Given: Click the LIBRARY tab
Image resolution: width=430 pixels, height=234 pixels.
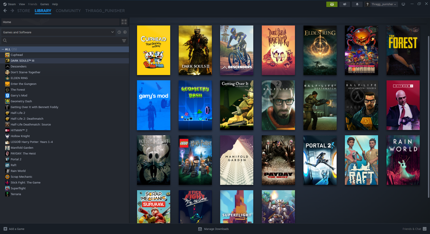Looking at the screenshot, I should pyautogui.click(x=43, y=11).
